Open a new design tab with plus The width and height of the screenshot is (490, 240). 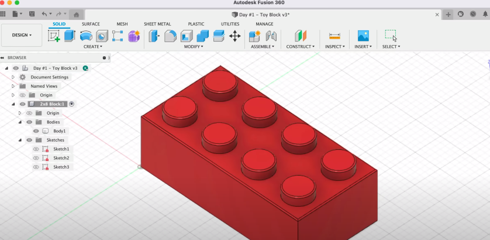448,15
